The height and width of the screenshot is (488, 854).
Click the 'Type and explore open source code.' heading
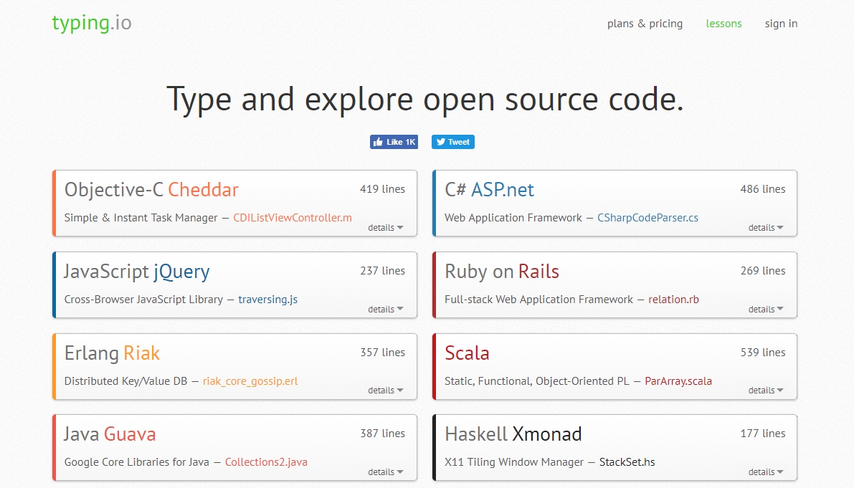pyautogui.click(x=424, y=100)
